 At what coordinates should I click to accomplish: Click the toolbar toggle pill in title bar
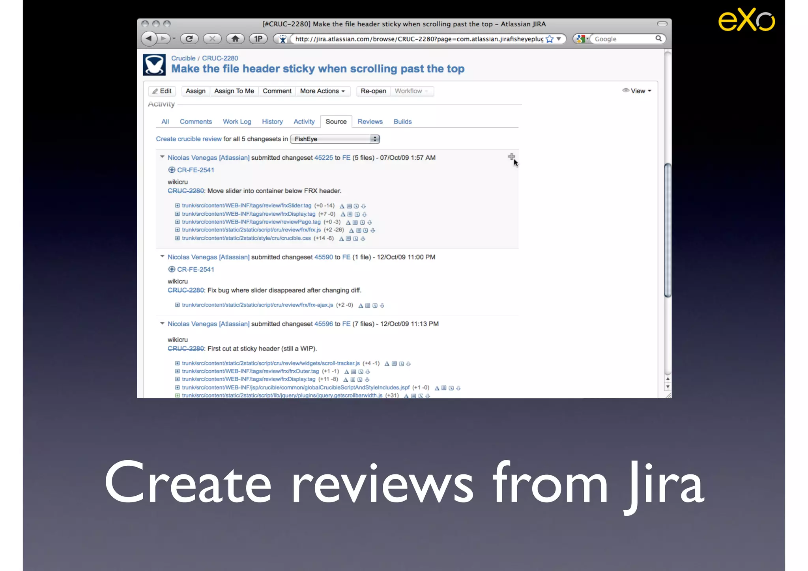(x=662, y=24)
